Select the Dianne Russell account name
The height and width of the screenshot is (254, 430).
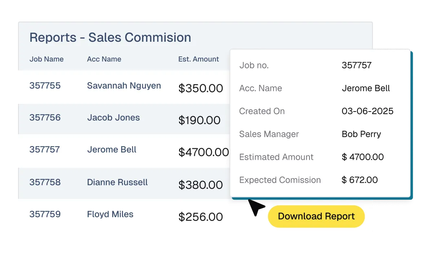pos(117,182)
